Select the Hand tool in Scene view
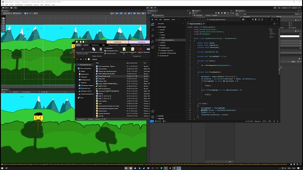303x170 pixels. (3, 18)
